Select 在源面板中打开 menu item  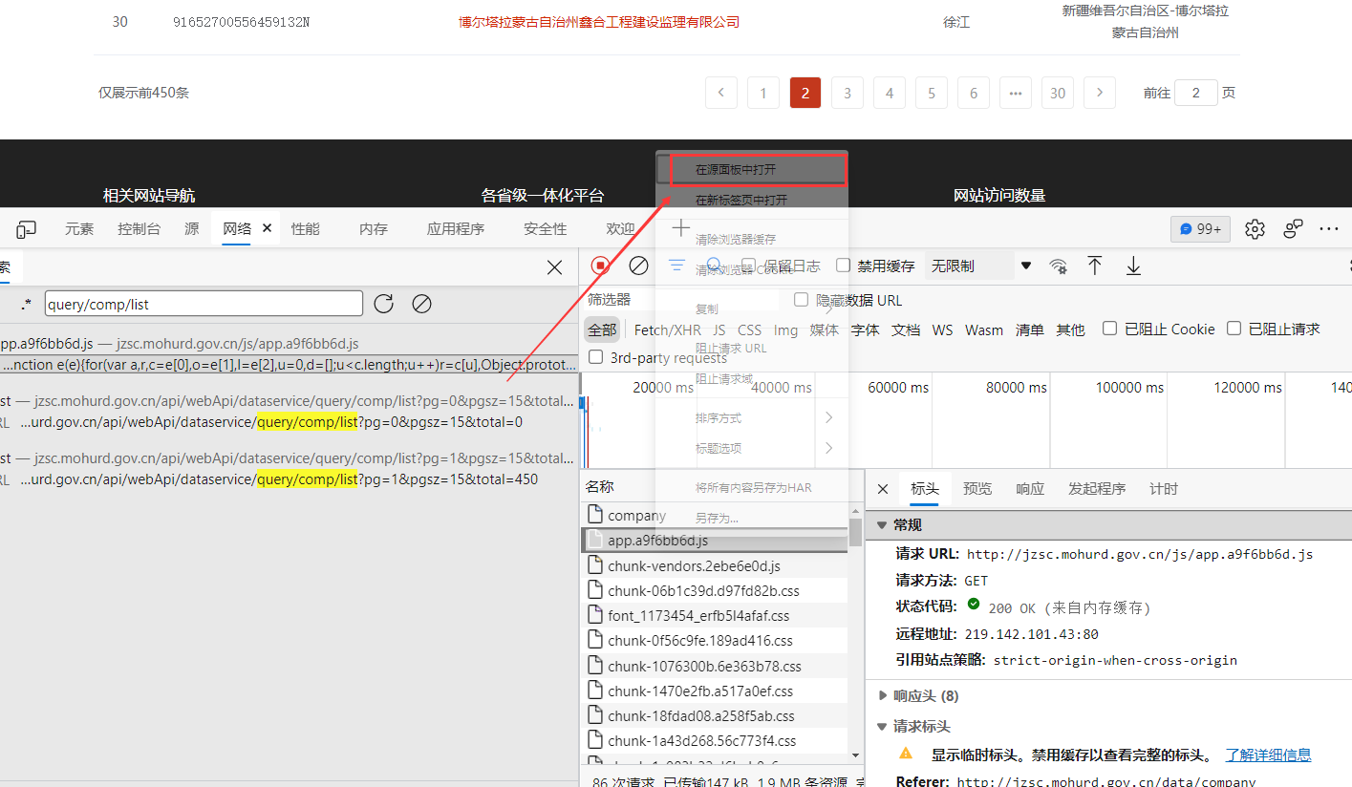tap(752, 169)
